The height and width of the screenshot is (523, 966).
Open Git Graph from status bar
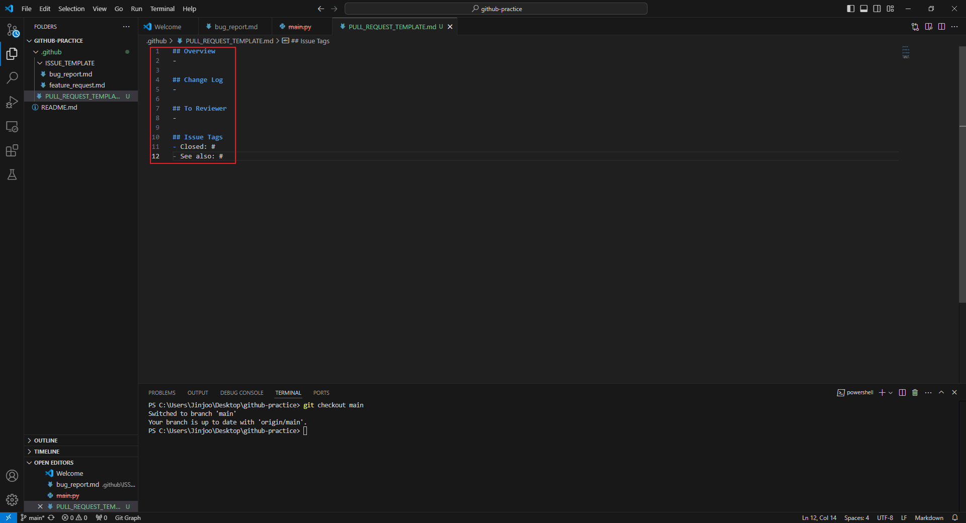[128, 517]
